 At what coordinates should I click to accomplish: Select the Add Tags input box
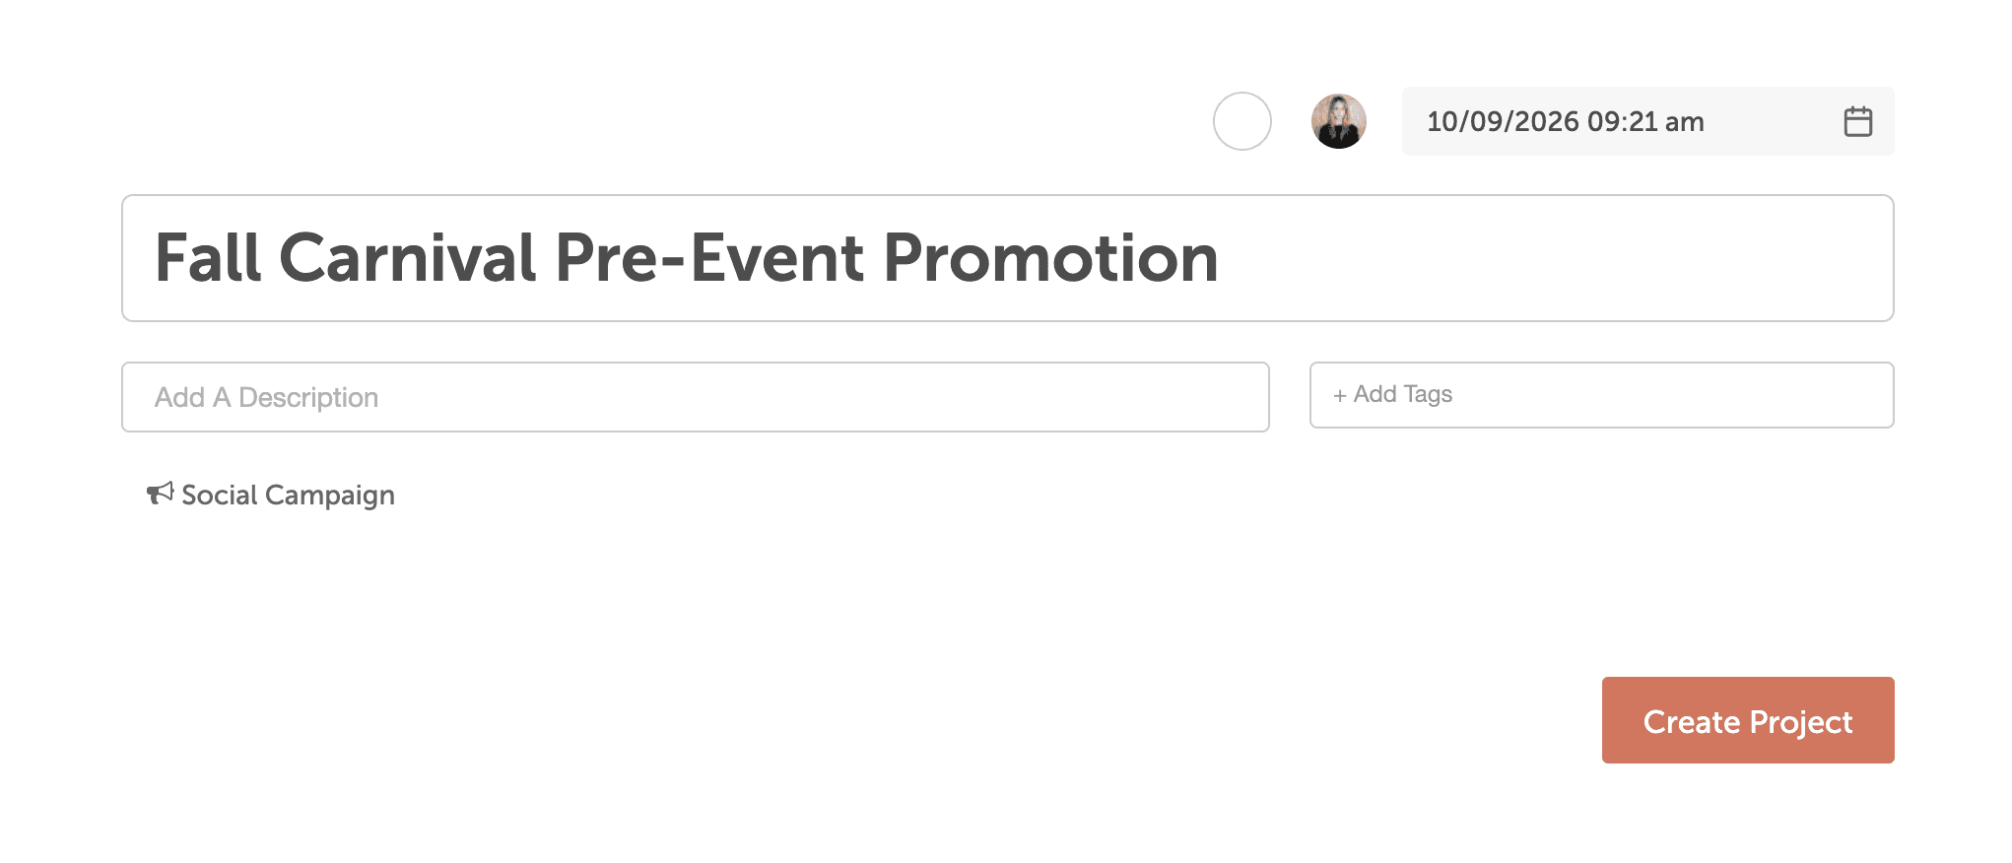coord(1601,395)
